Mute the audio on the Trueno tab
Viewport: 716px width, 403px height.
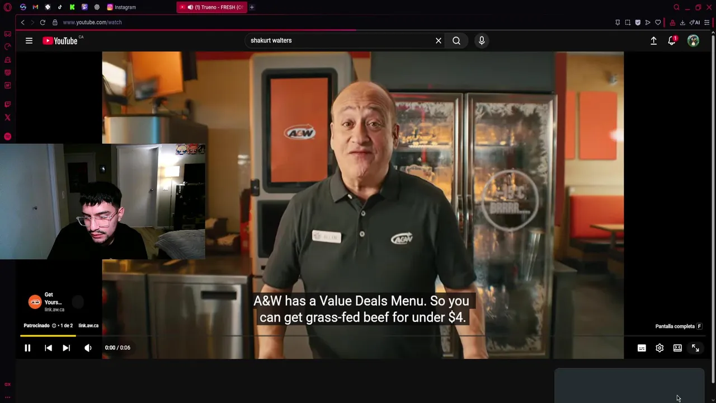pos(191,7)
